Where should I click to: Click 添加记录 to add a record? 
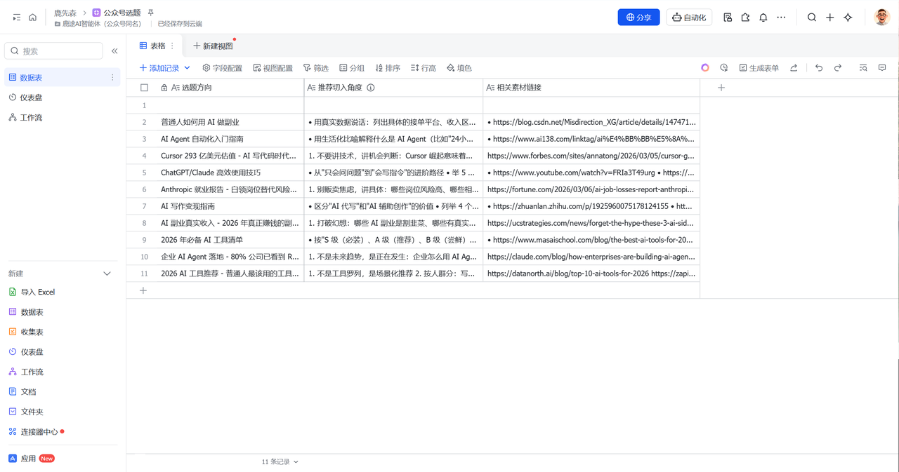159,68
